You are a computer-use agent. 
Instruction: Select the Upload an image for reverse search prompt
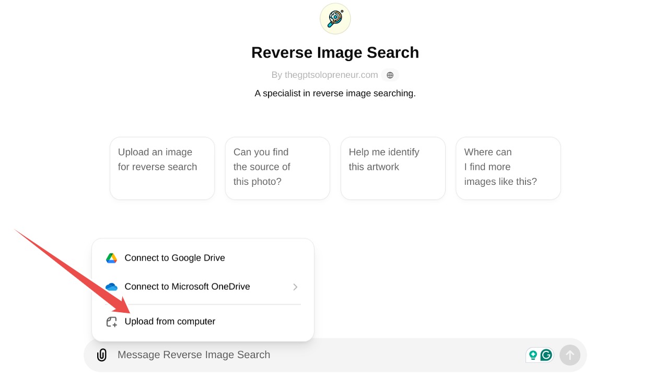point(162,168)
